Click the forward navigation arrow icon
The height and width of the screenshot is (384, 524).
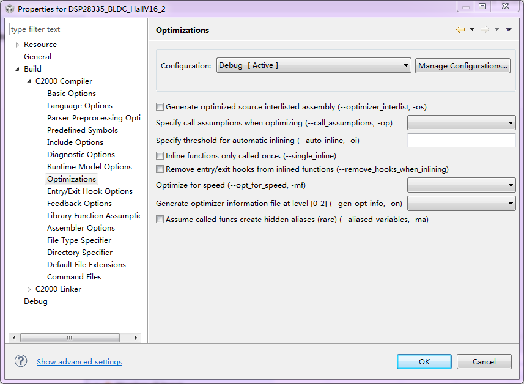(485, 29)
